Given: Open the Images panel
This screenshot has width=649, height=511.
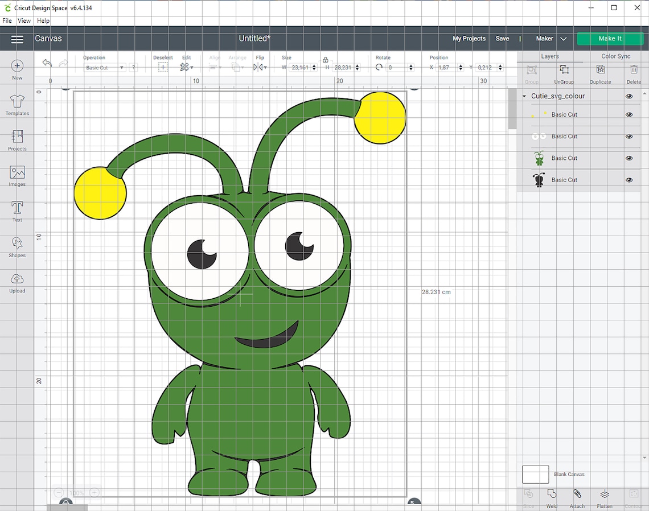Looking at the screenshot, I should click(x=17, y=174).
